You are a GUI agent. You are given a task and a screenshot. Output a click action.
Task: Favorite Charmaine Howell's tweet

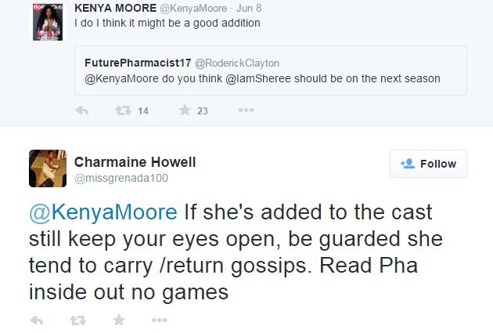[118, 320]
